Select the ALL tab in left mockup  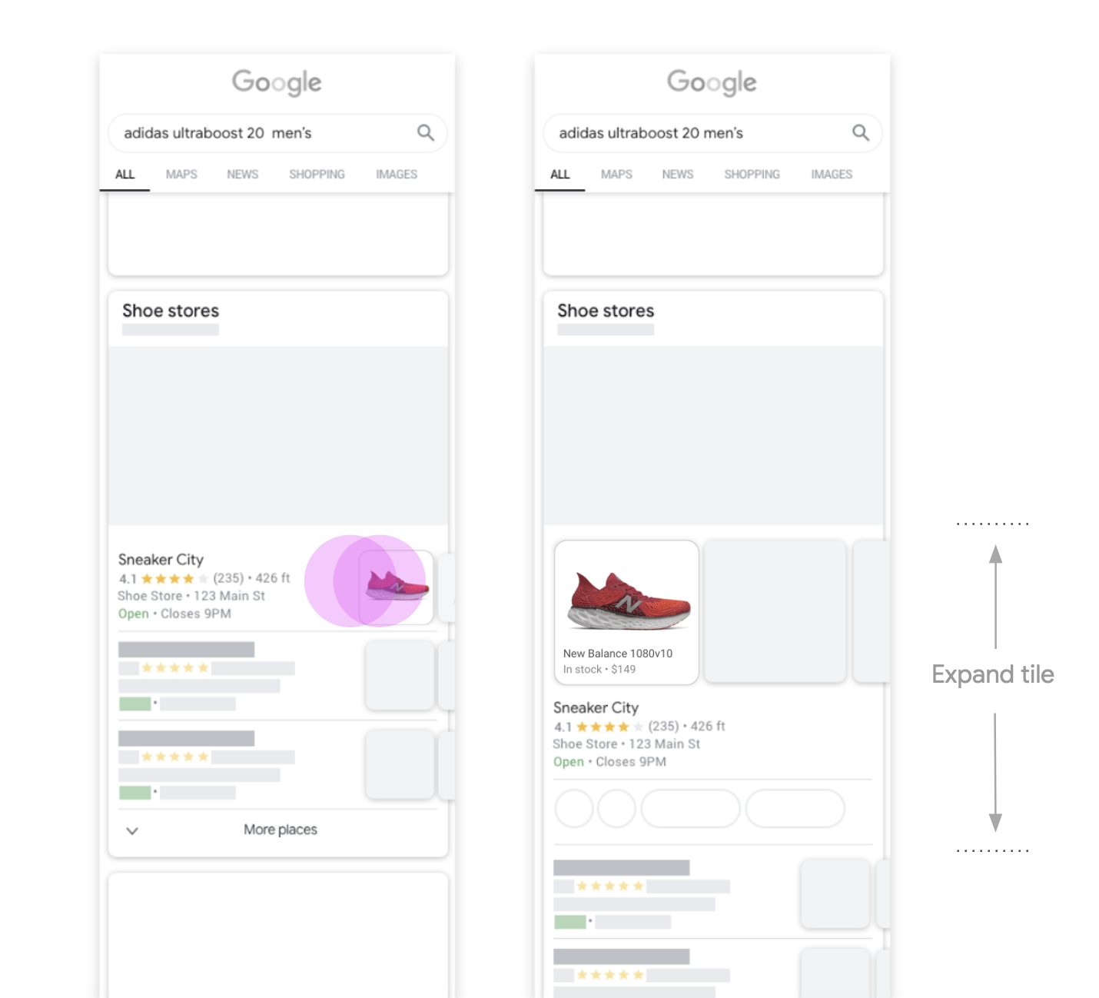pyautogui.click(x=125, y=175)
